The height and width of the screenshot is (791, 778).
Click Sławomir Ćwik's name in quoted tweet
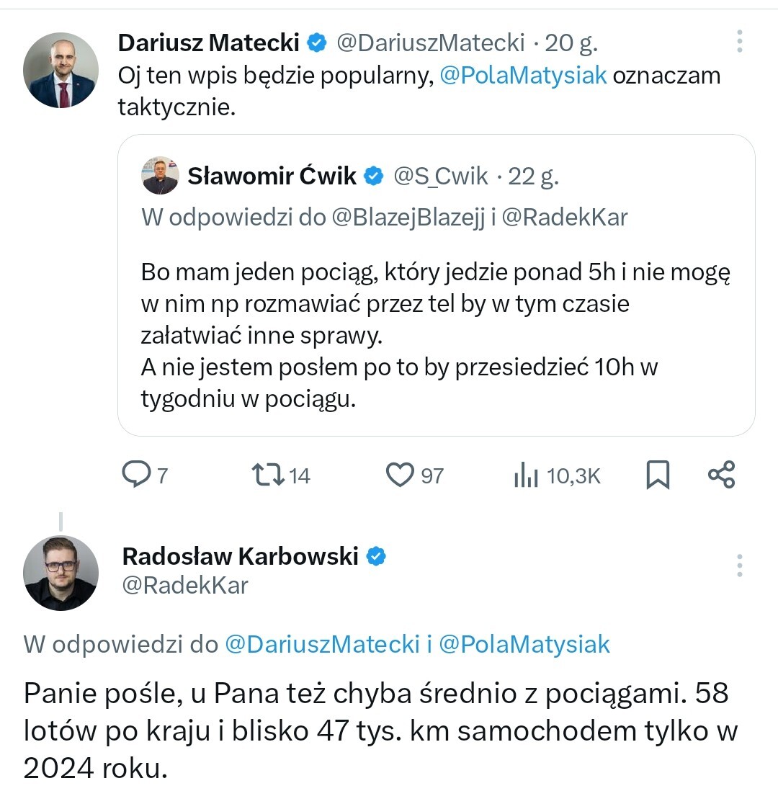272,176
